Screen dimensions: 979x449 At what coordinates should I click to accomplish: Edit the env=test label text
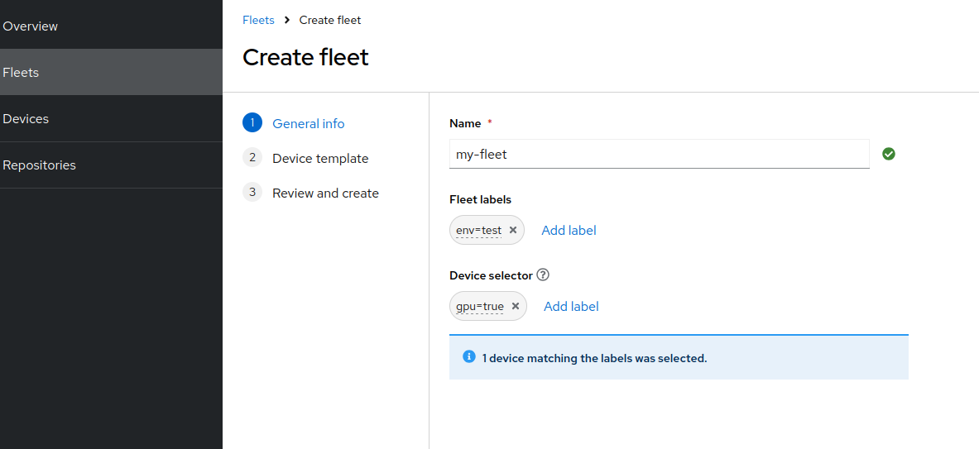[479, 231]
